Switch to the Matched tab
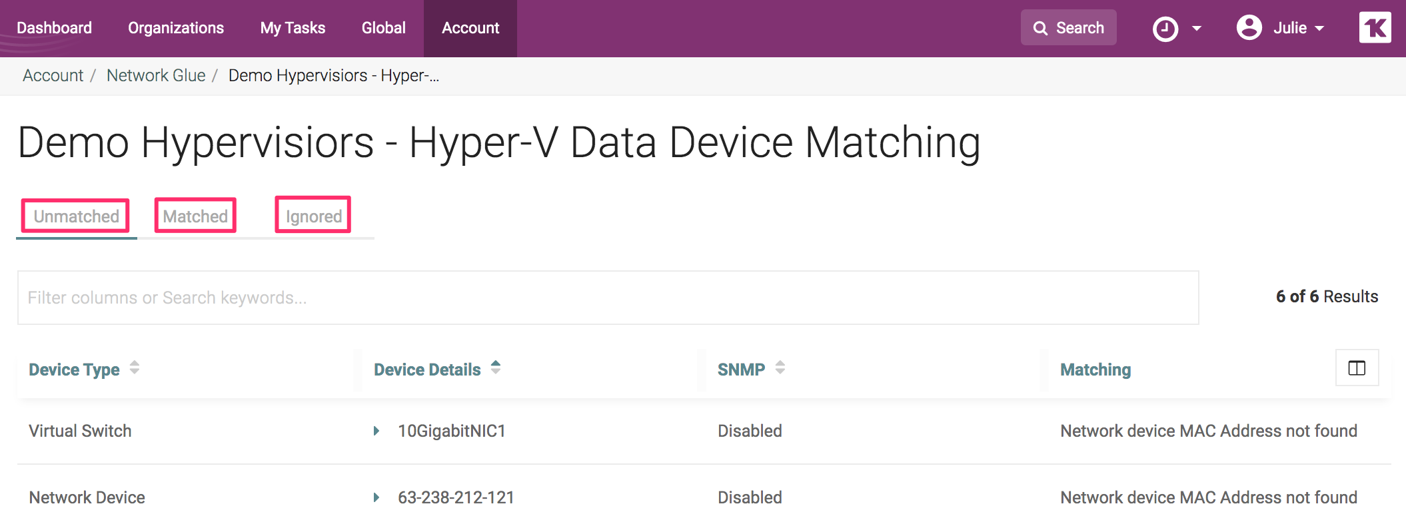 pos(195,216)
